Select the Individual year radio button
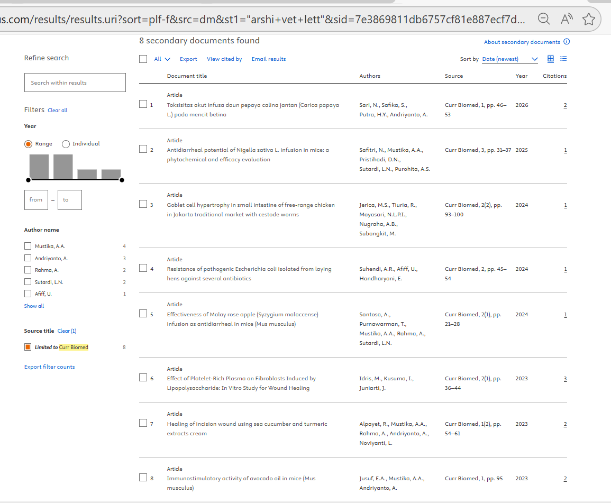This screenshot has width=611, height=503. point(66,144)
